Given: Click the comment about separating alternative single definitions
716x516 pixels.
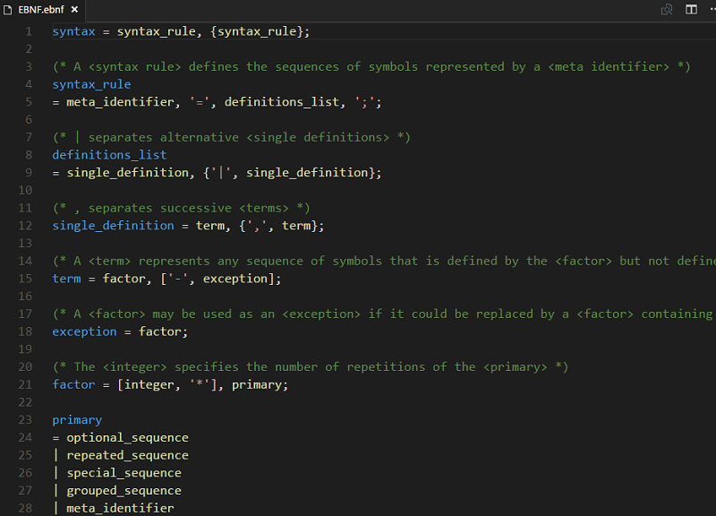Looking at the screenshot, I should pos(232,138).
